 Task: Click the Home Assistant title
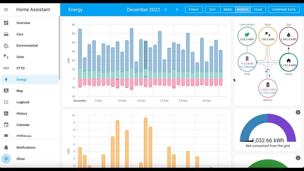coord(33,9)
